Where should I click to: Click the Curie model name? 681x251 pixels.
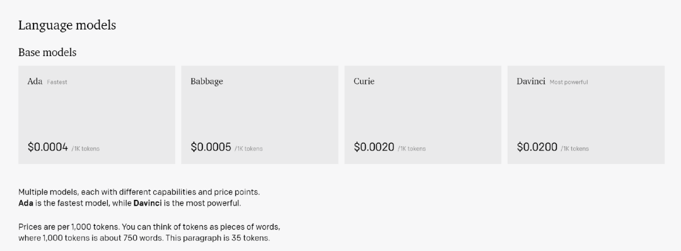tap(364, 81)
